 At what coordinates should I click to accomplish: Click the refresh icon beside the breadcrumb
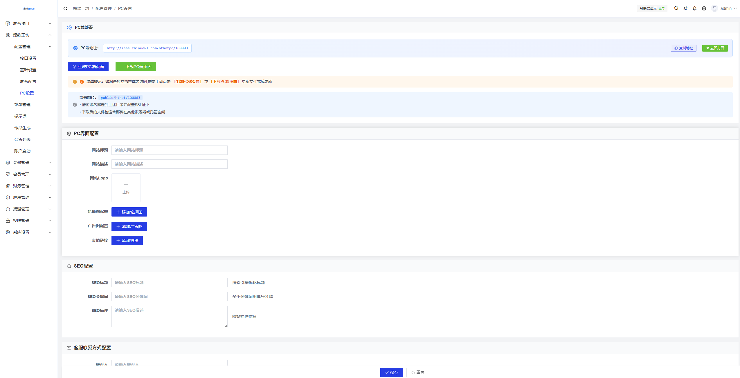click(65, 8)
